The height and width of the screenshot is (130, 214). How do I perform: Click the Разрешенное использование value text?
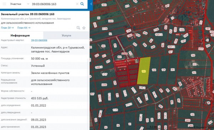50,82
